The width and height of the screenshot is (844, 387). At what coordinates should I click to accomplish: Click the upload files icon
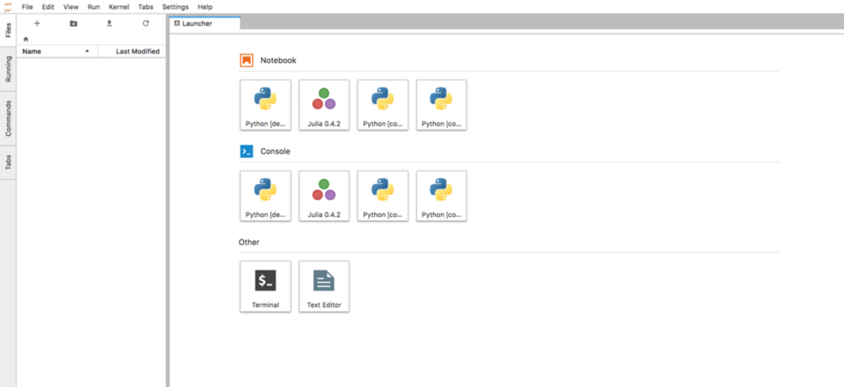[109, 23]
